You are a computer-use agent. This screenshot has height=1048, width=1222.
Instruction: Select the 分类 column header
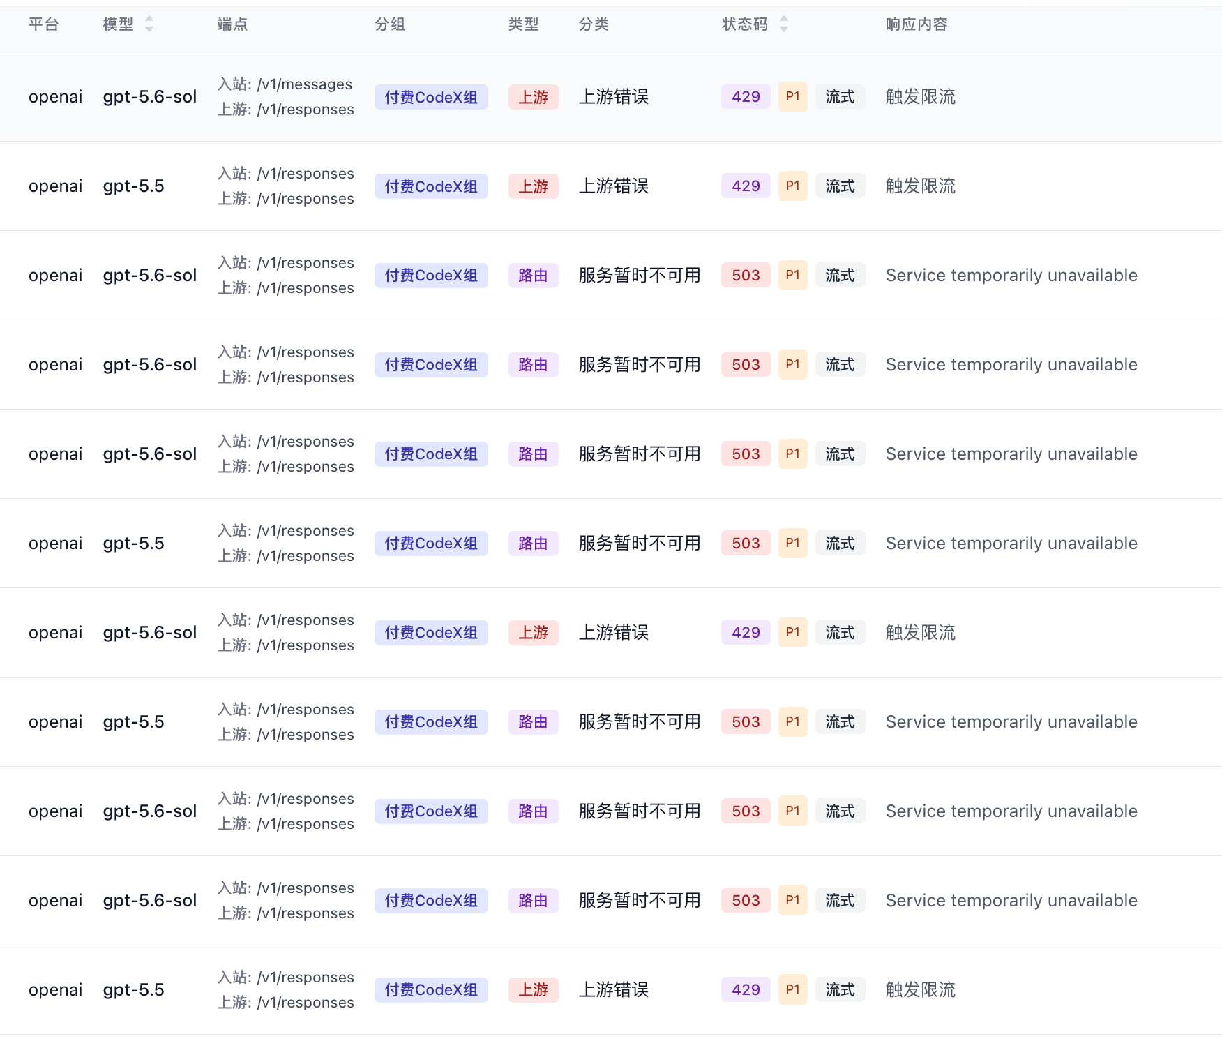(x=594, y=24)
